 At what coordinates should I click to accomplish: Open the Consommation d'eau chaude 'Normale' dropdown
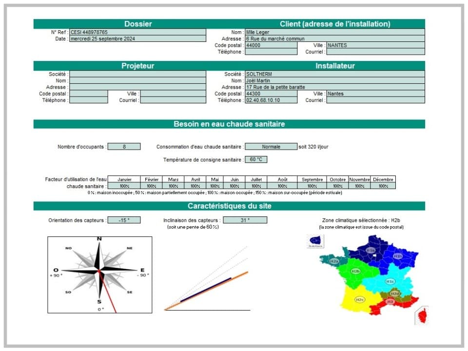click(x=271, y=146)
